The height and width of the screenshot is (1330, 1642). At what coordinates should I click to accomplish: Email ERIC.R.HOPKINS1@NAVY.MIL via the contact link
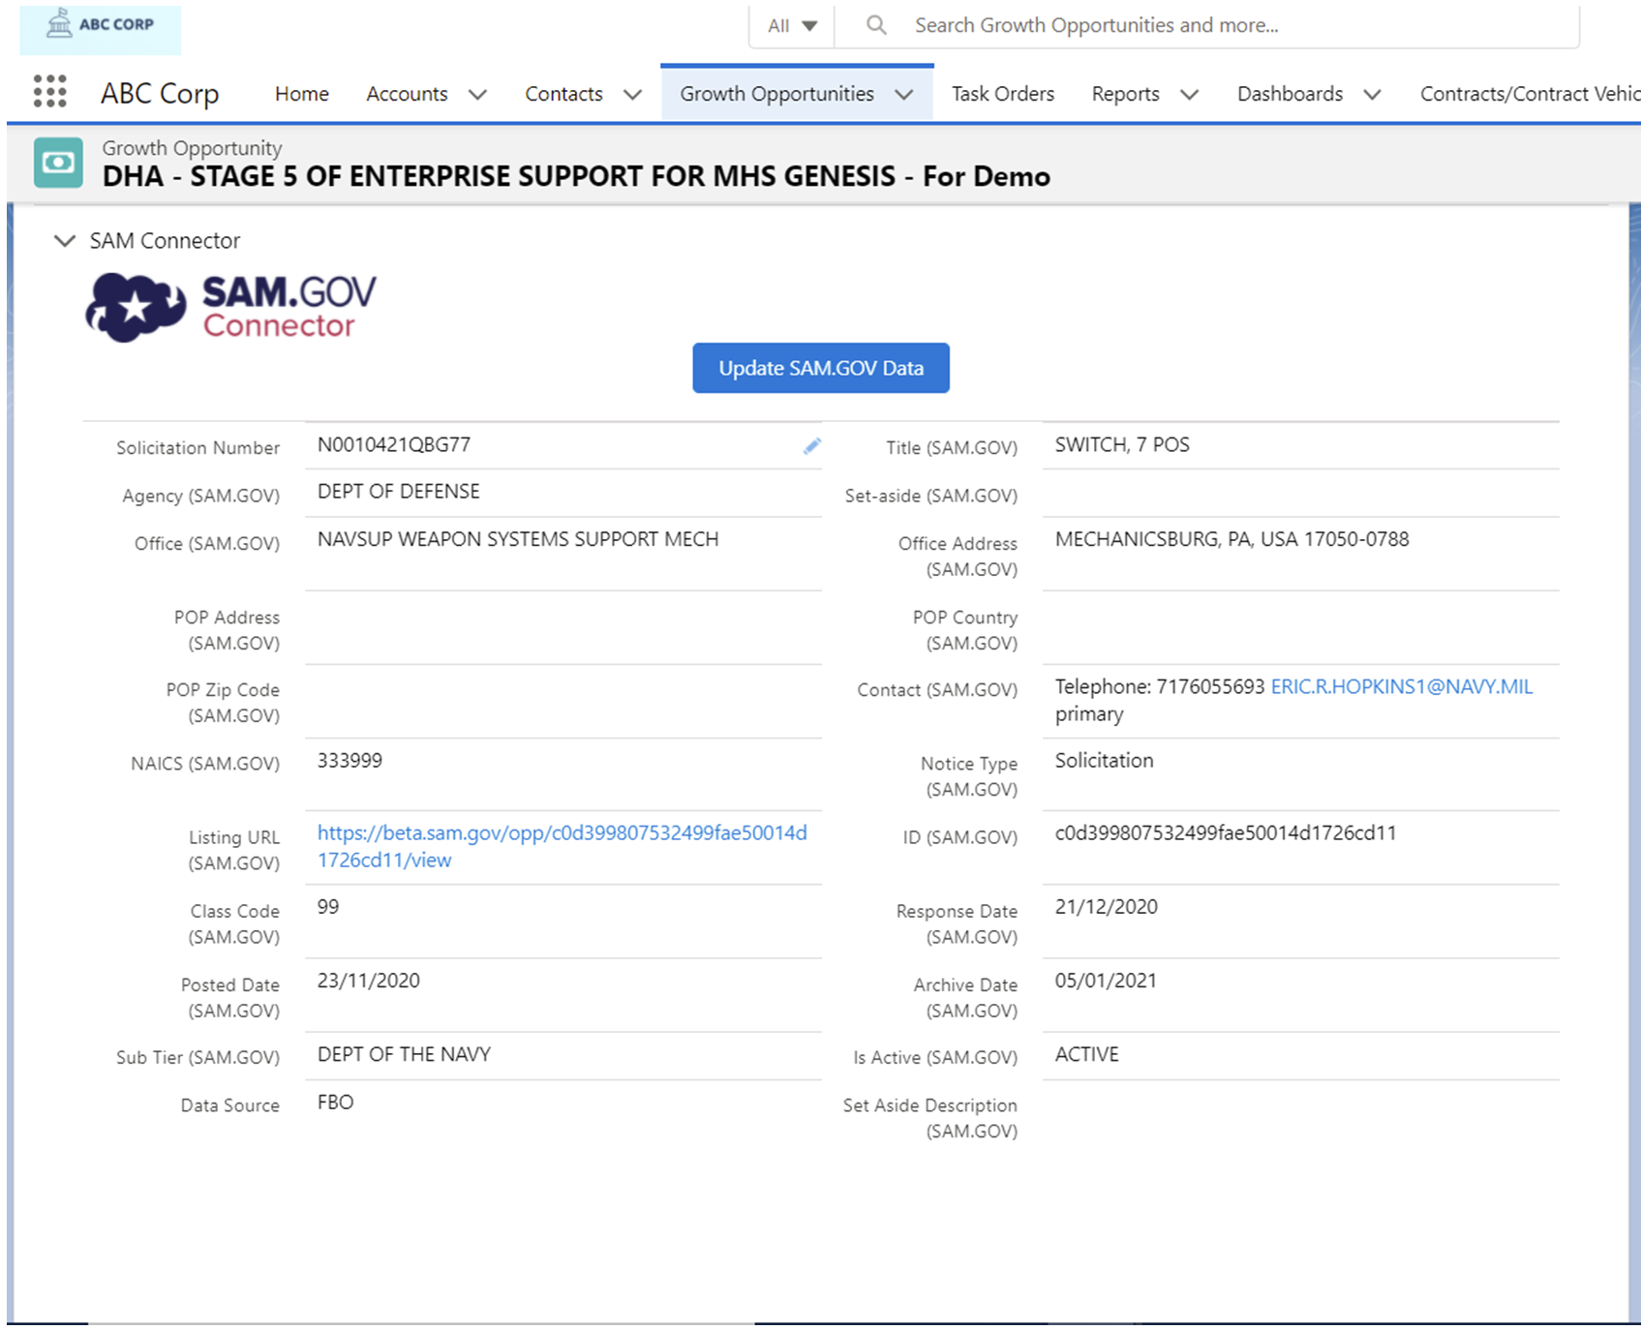1401,686
